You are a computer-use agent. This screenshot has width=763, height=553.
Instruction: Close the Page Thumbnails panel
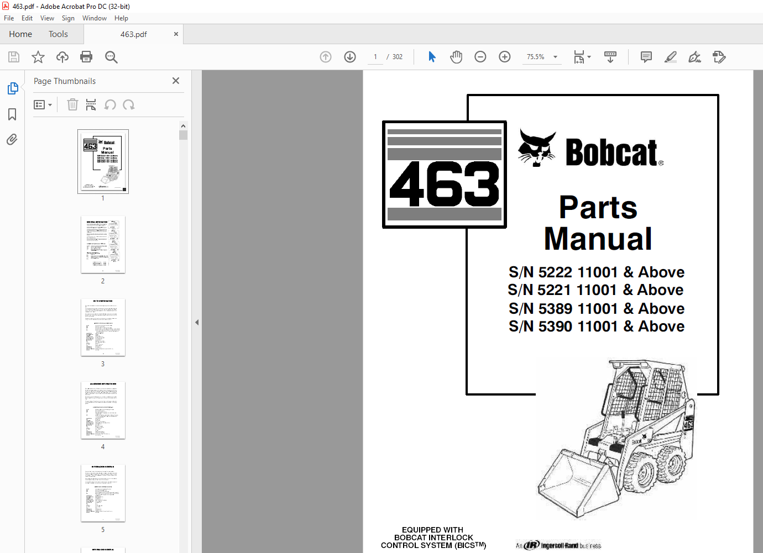pyautogui.click(x=176, y=81)
